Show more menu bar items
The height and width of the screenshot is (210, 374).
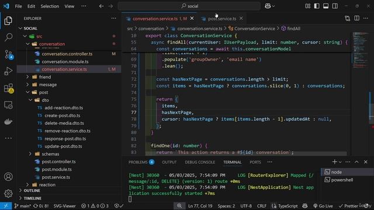pyautogui.click(x=84, y=6)
